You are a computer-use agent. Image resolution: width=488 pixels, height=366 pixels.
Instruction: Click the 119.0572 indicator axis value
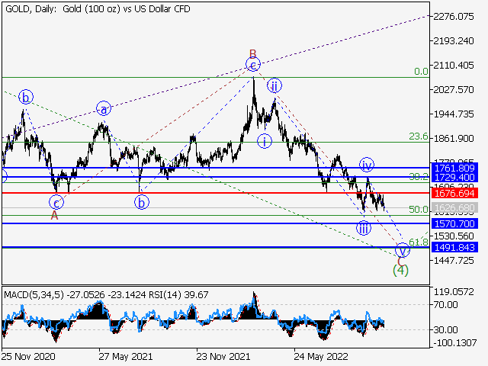(x=454, y=292)
